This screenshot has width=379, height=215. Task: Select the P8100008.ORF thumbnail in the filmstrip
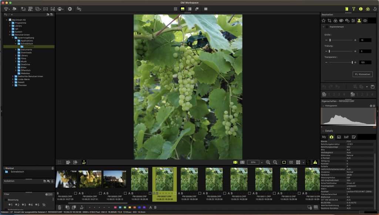[x=189, y=179]
